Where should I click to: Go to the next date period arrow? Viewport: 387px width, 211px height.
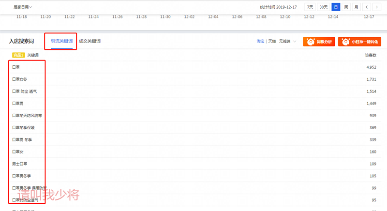[377, 7]
